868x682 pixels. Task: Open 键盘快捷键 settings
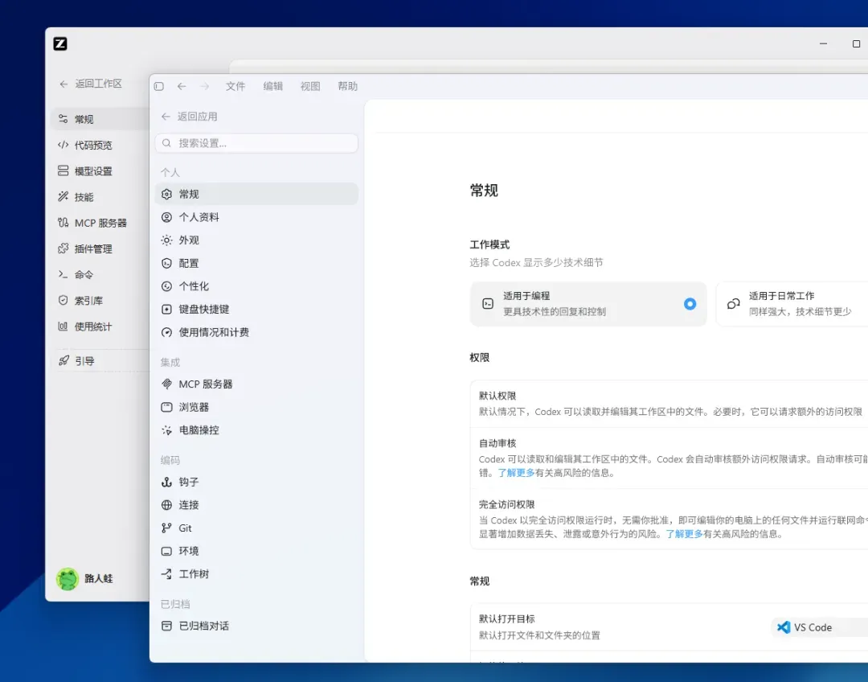(256, 309)
